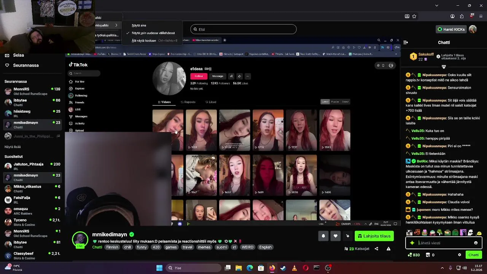Open OBS Studio icon on the taskbar
Image resolution: width=487 pixels, height=274 pixels.
[x=328, y=268]
